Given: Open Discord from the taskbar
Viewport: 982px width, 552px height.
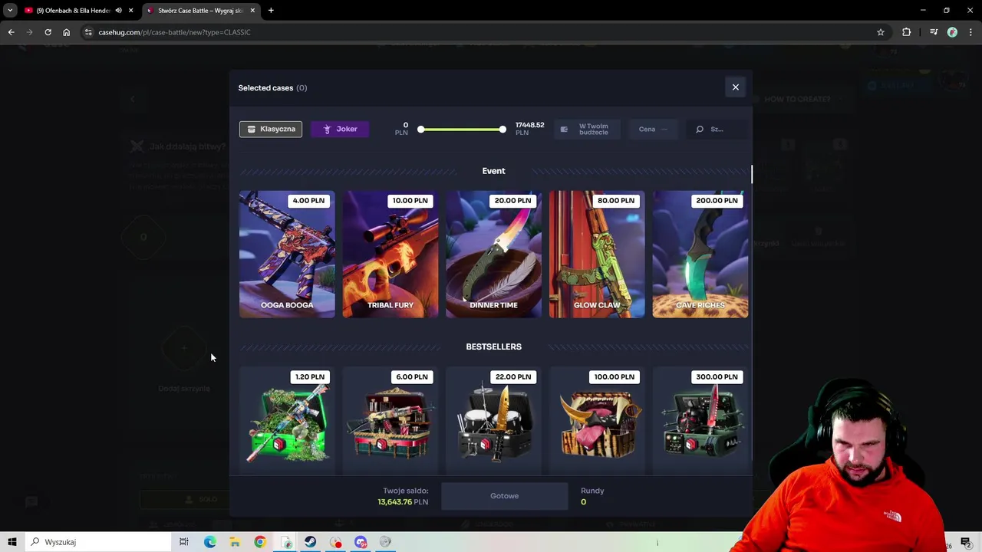Looking at the screenshot, I should point(361,542).
